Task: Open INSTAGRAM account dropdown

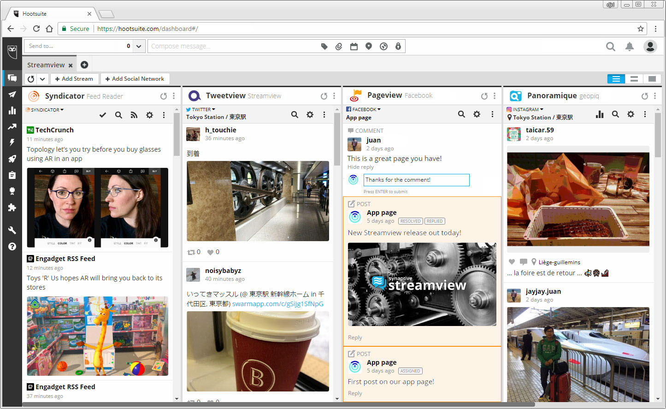Action: (x=525, y=109)
